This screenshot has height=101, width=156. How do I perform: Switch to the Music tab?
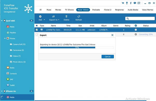tap(49, 10)
